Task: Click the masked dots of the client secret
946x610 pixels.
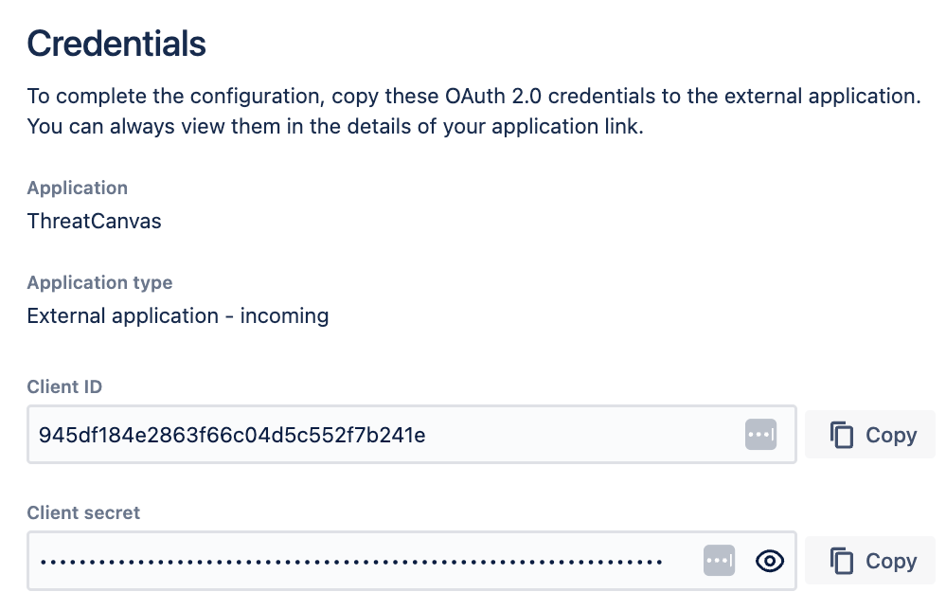Action: [x=351, y=563]
